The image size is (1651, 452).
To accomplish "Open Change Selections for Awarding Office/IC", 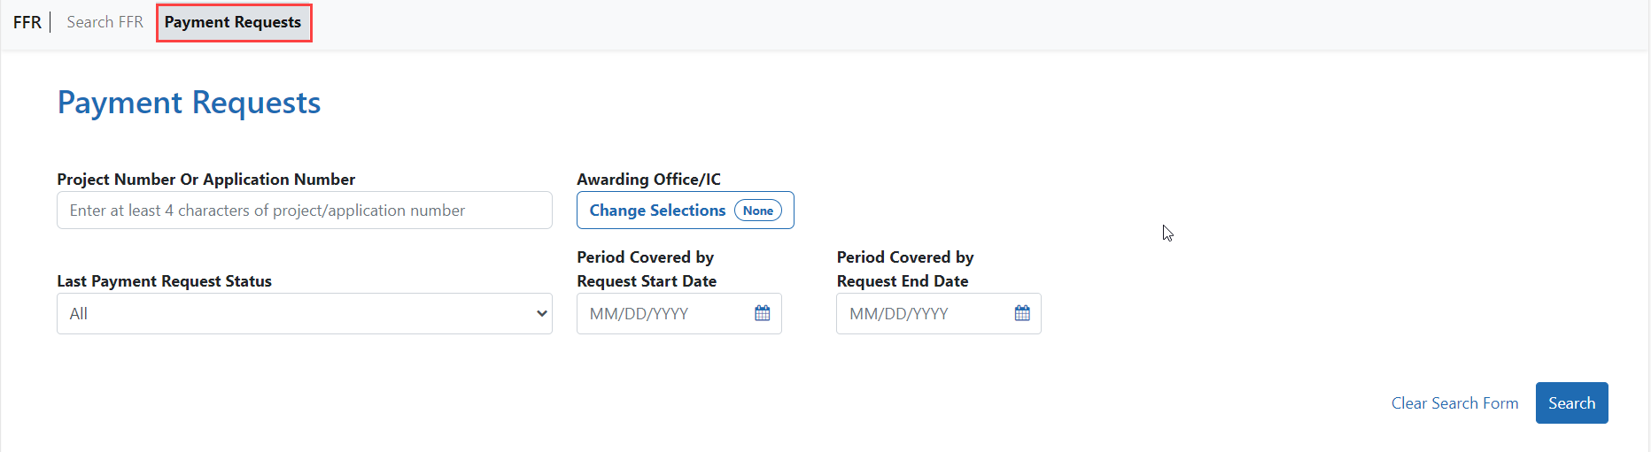I will 657,211.
